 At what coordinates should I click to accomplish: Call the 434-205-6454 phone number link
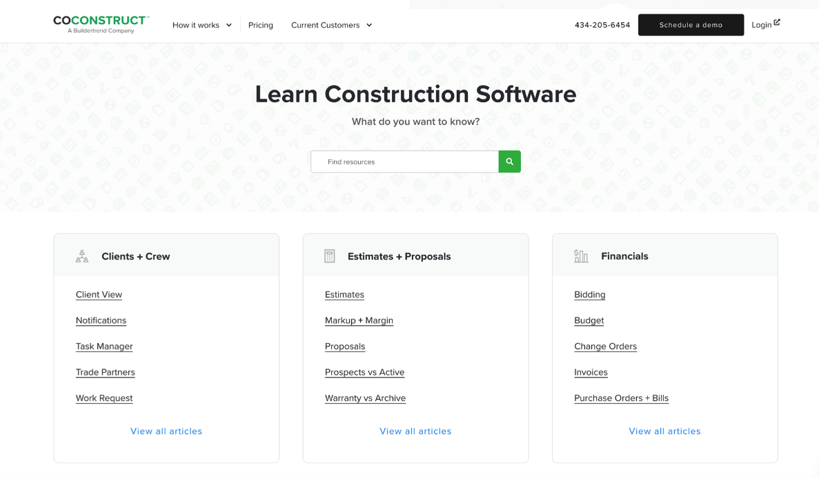(x=602, y=25)
